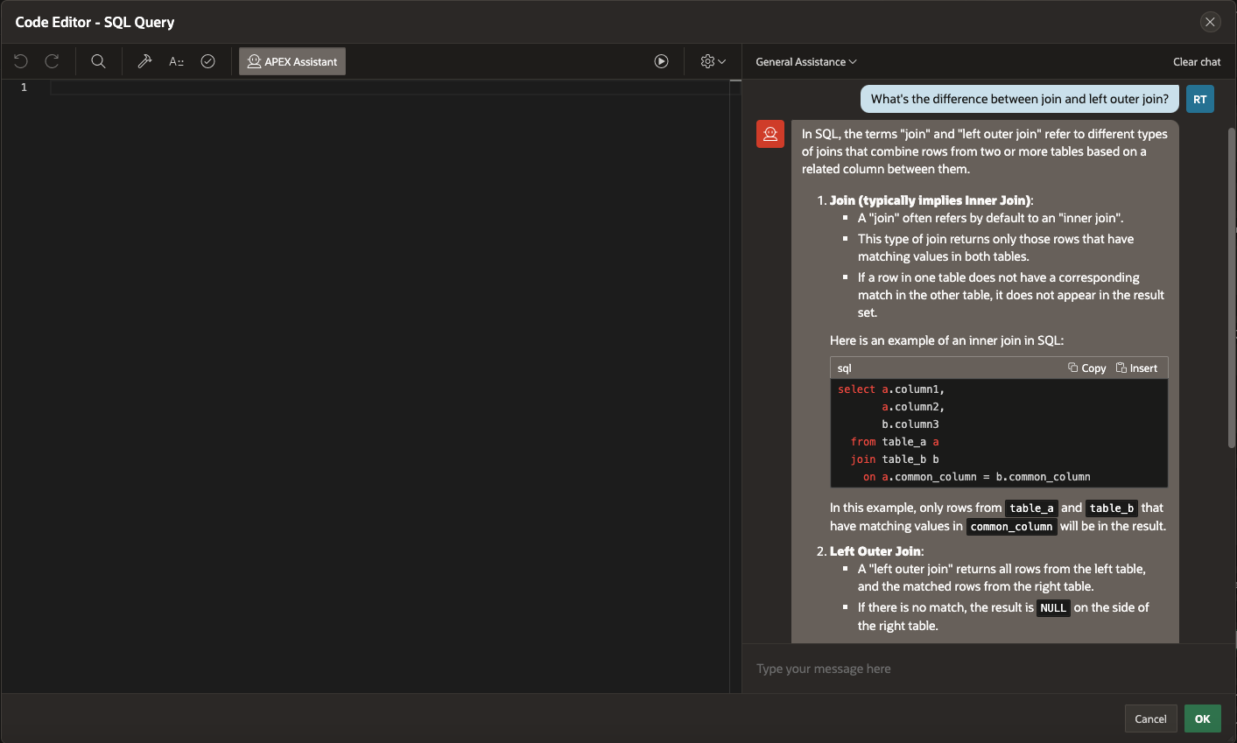
Task: Validate the code with checkmark icon
Action: coord(207,61)
